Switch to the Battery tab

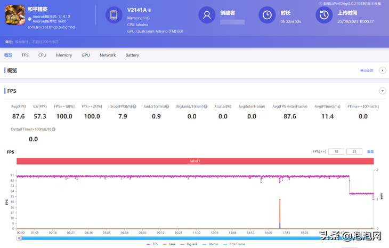point(132,55)
